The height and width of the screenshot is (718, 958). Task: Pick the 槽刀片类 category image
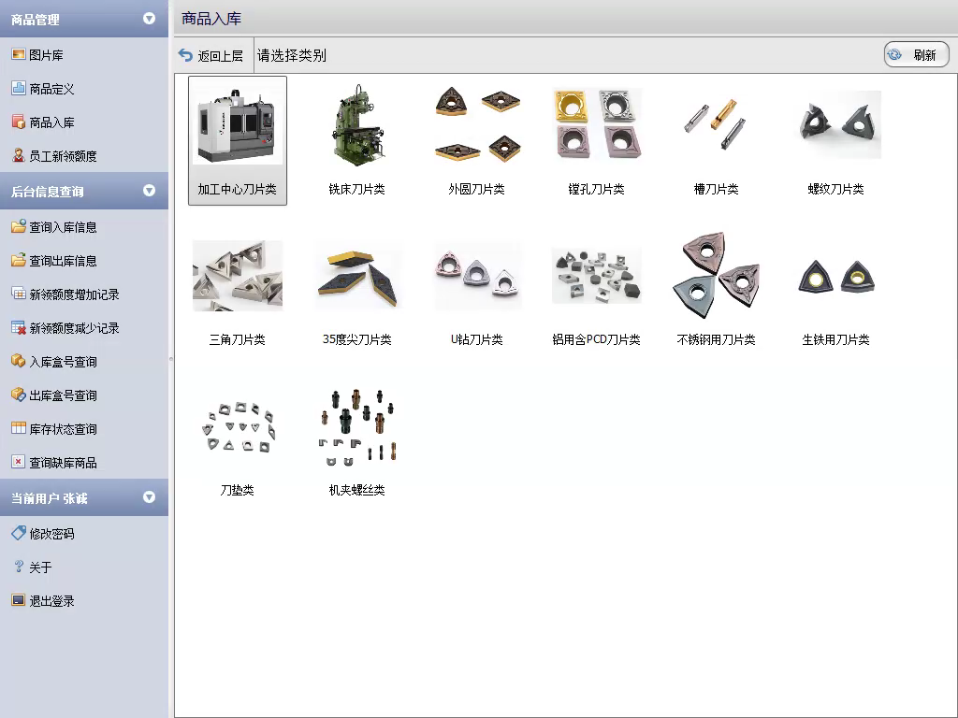point(716,124)
